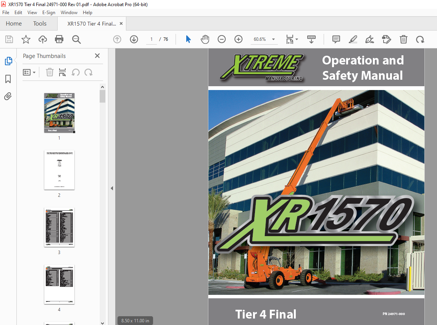Open the Find text search tool
Screen dimensions: 437x325
click(x=76, y=39)
